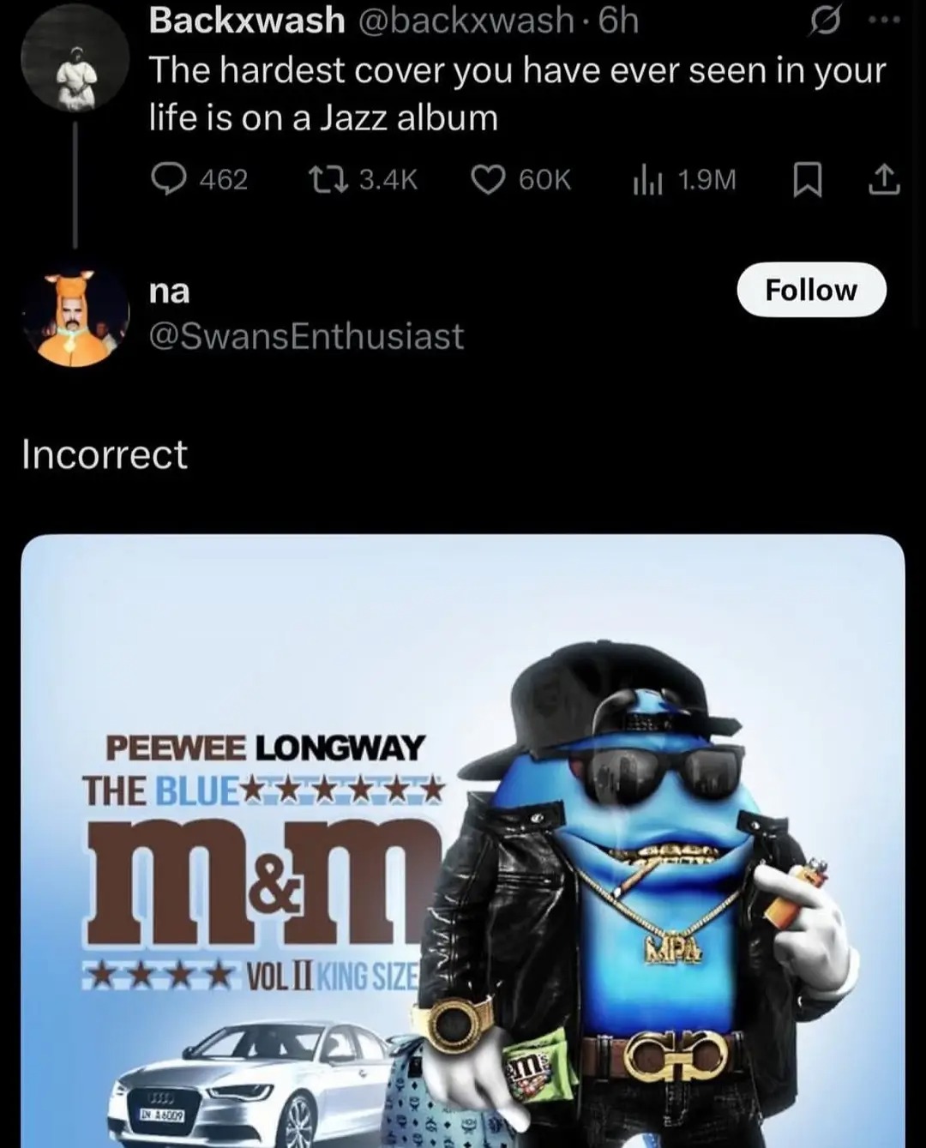Tap the 60K likes count
Viewport: 926px width, 1148px height.
[544, 179]
